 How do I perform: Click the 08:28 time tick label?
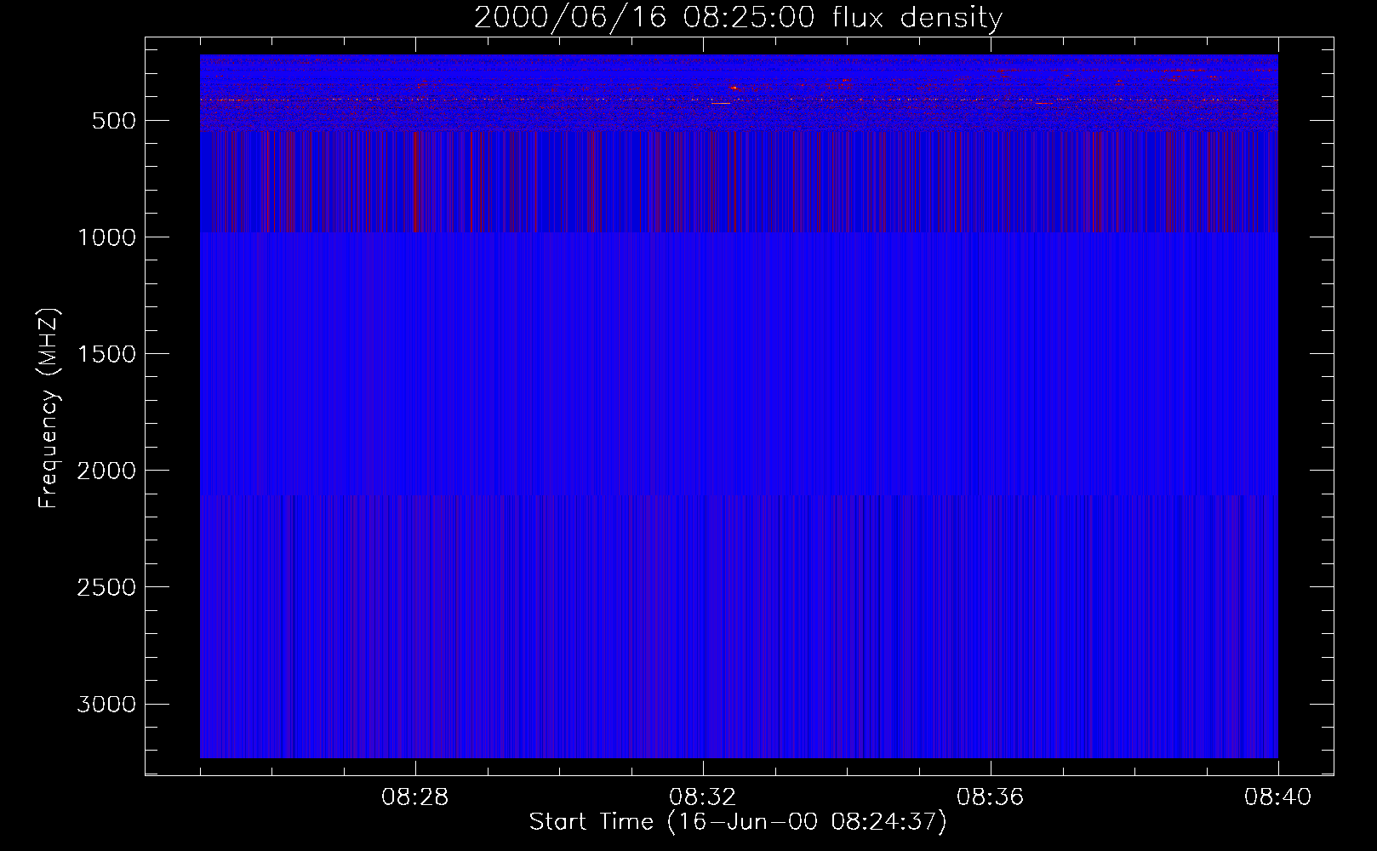(415, 797)
